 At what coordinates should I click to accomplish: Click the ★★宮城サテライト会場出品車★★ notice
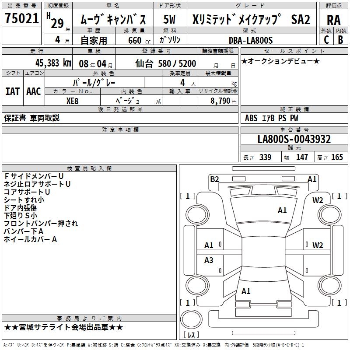pyautogui.click(x=63, y=327)
